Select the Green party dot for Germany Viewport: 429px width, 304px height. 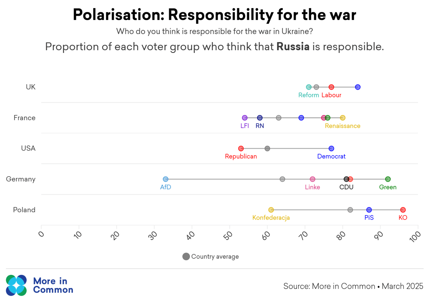pos(388,179)
